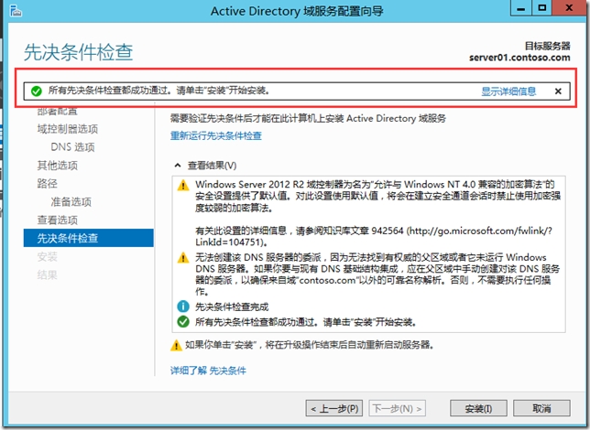590x430 pixels.
Task: Open 详细了解 先决条件 link
Action: (208, 371)
